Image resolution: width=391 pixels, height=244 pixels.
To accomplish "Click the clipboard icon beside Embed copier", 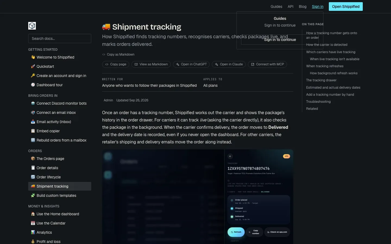I will (33, 131).
